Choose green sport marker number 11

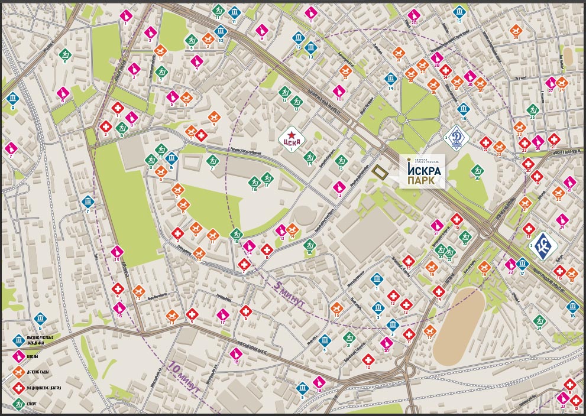pos(218,10)
